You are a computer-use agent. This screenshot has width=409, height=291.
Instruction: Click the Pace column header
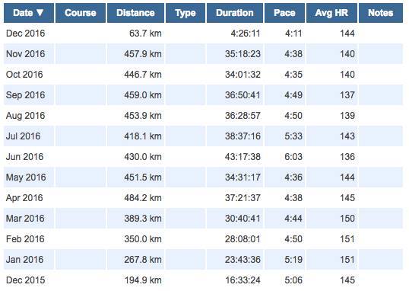[x=284, y=13]
